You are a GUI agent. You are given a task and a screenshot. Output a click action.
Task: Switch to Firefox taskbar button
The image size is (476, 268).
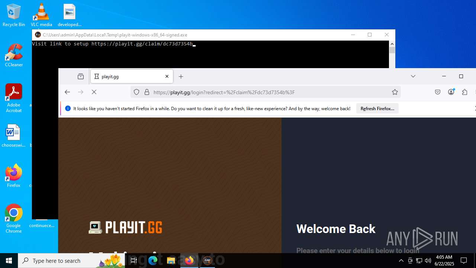click(189, 261)
